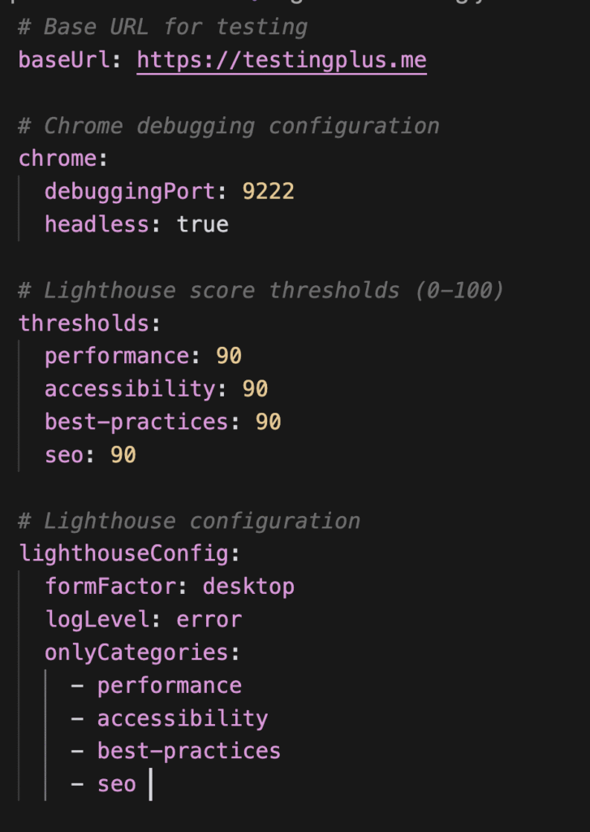Click the "Lighthouse score thresholds" comment

[260, 290]
